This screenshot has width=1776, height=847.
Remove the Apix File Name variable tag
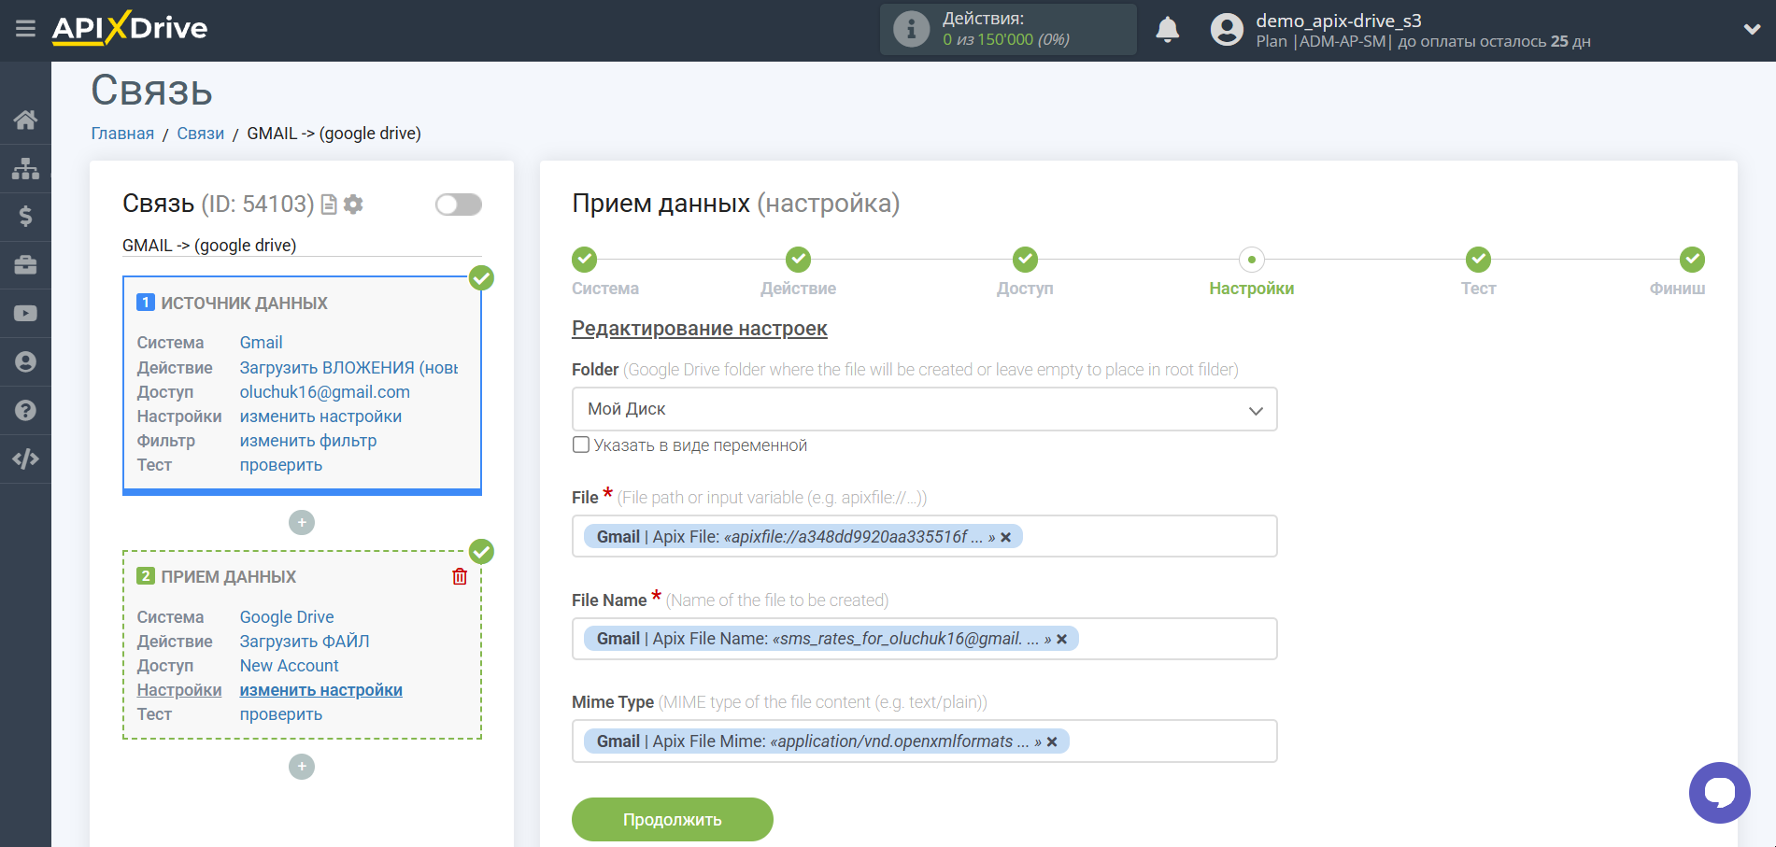tap(1062, 640)
